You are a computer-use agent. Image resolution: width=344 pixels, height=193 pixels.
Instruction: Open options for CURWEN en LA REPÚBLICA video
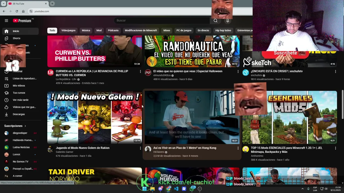pyautogui.click(x=140, y=72)
